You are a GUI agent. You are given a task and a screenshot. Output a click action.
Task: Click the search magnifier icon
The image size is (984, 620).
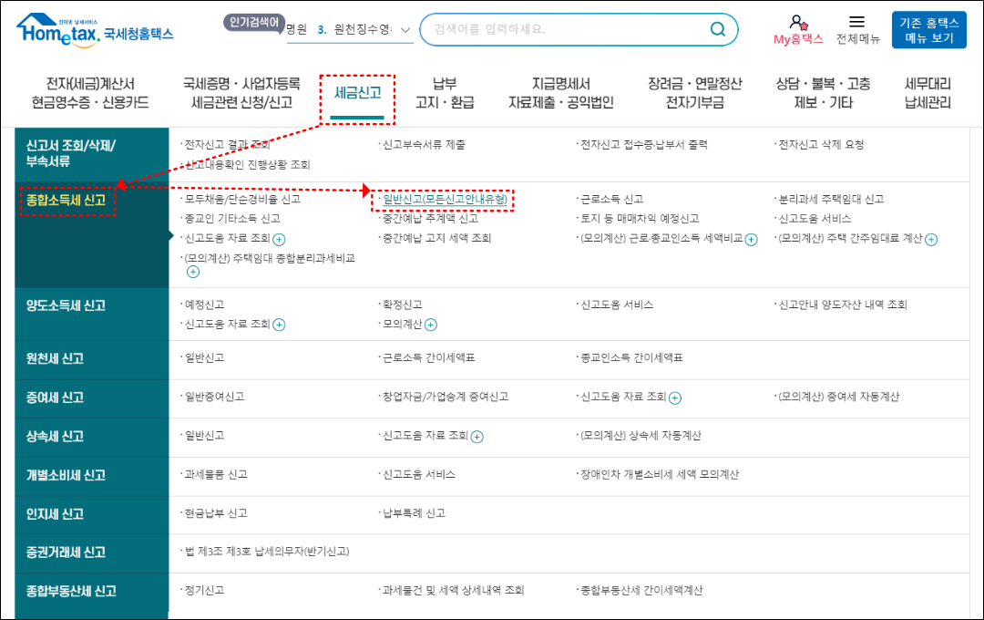click(719, 29)
